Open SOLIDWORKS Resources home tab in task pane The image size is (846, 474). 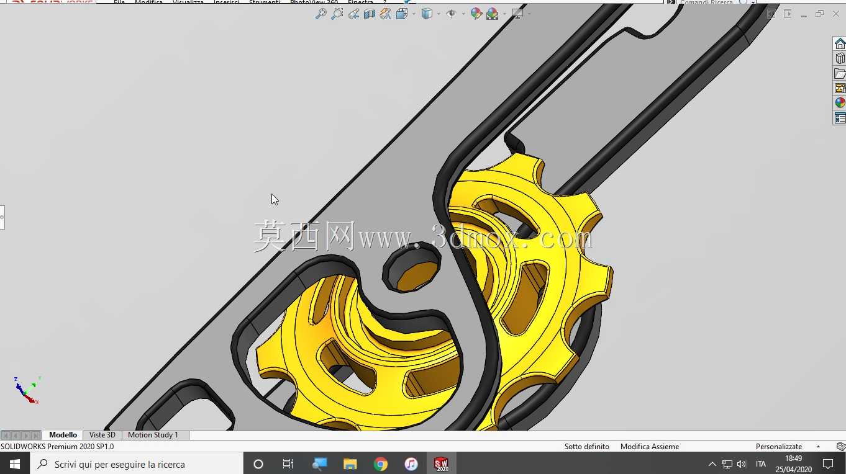point(840,43)
